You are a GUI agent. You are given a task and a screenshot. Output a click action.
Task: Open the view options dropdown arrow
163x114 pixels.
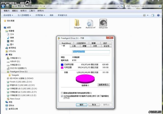pyautogui.click(x=148, y=15)
